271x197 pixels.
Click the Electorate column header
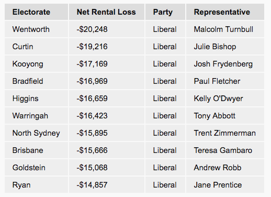[x=37, y=12]
